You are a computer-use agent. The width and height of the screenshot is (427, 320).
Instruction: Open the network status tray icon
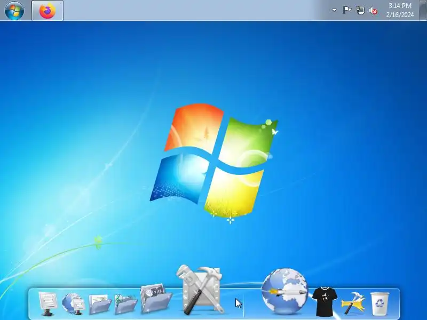(x=360, y=10)
